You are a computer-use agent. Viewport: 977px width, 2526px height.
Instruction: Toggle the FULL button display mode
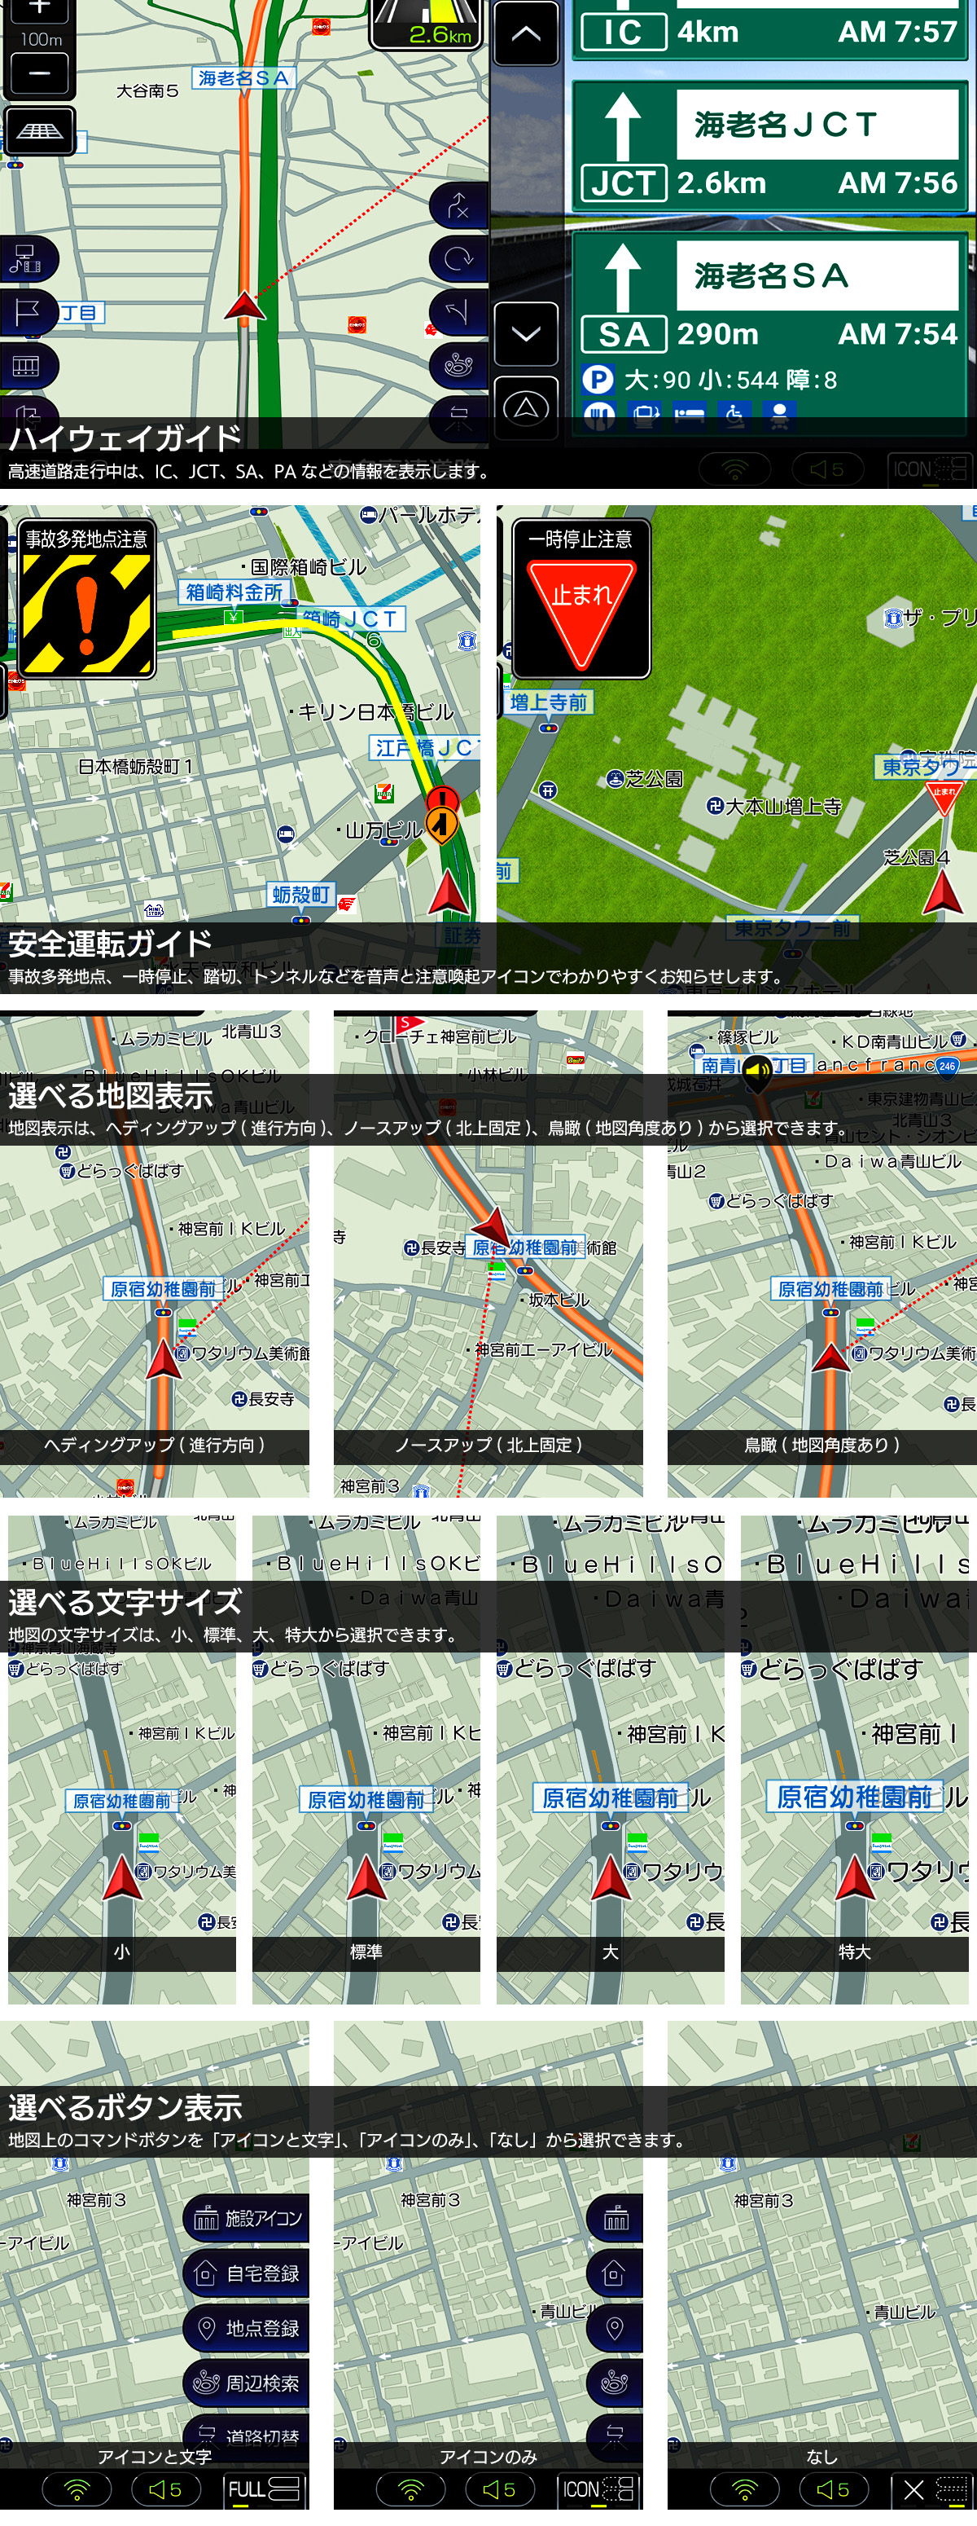click(265, 2489)
